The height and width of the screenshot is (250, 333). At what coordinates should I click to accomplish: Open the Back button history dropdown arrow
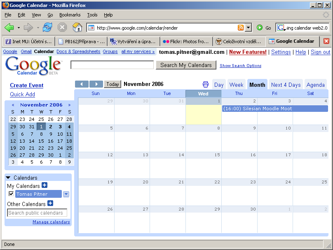(19, 28)
